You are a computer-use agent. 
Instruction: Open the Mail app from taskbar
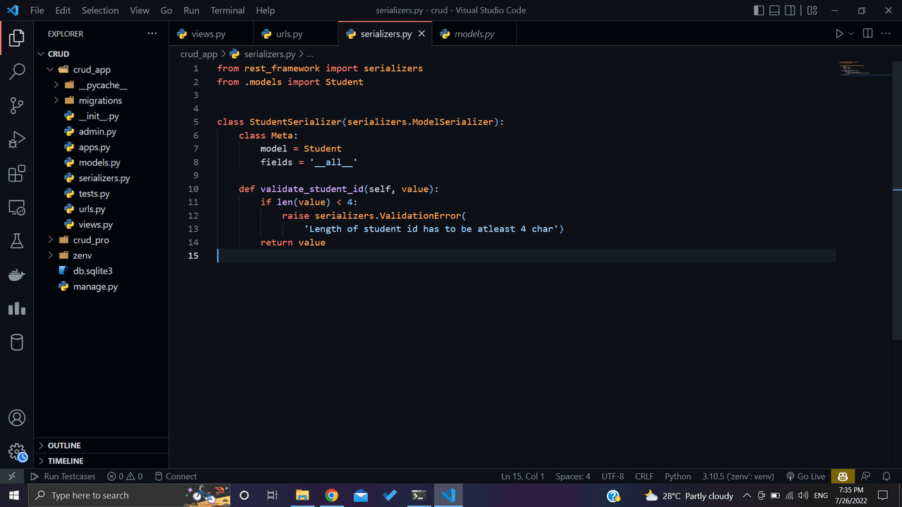(361, 496)
